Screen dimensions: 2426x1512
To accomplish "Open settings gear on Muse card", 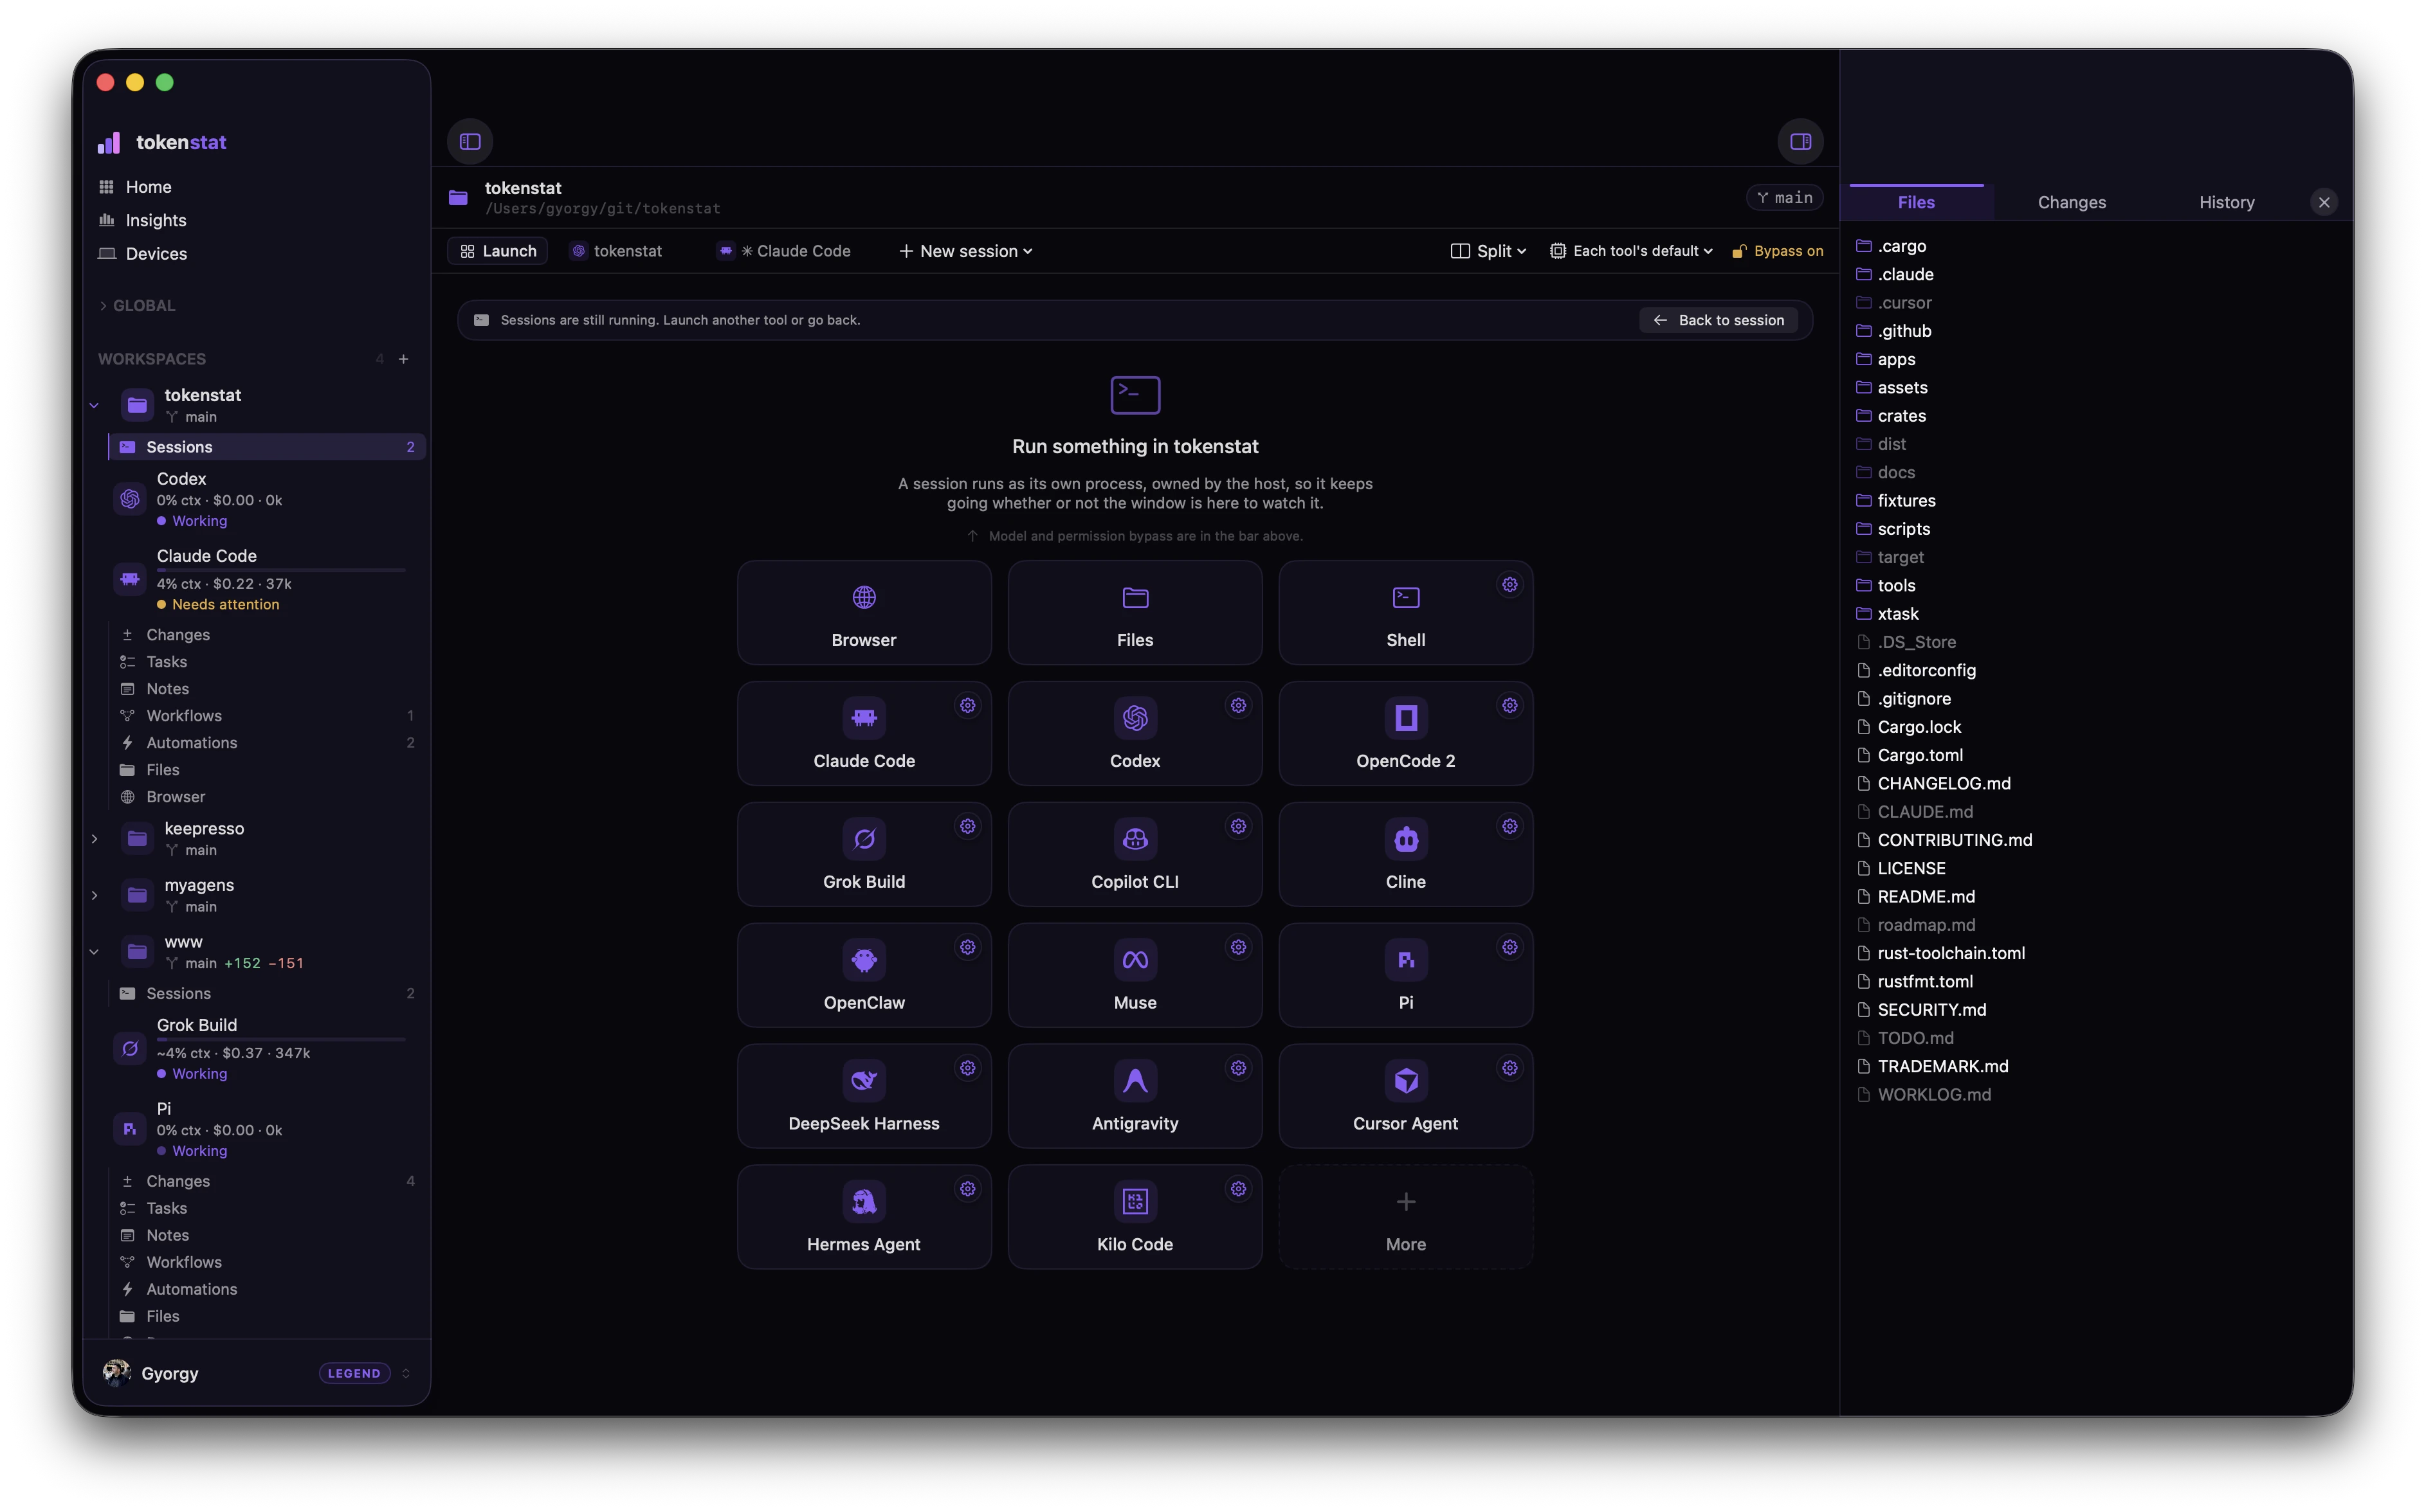I will 1237,948.
